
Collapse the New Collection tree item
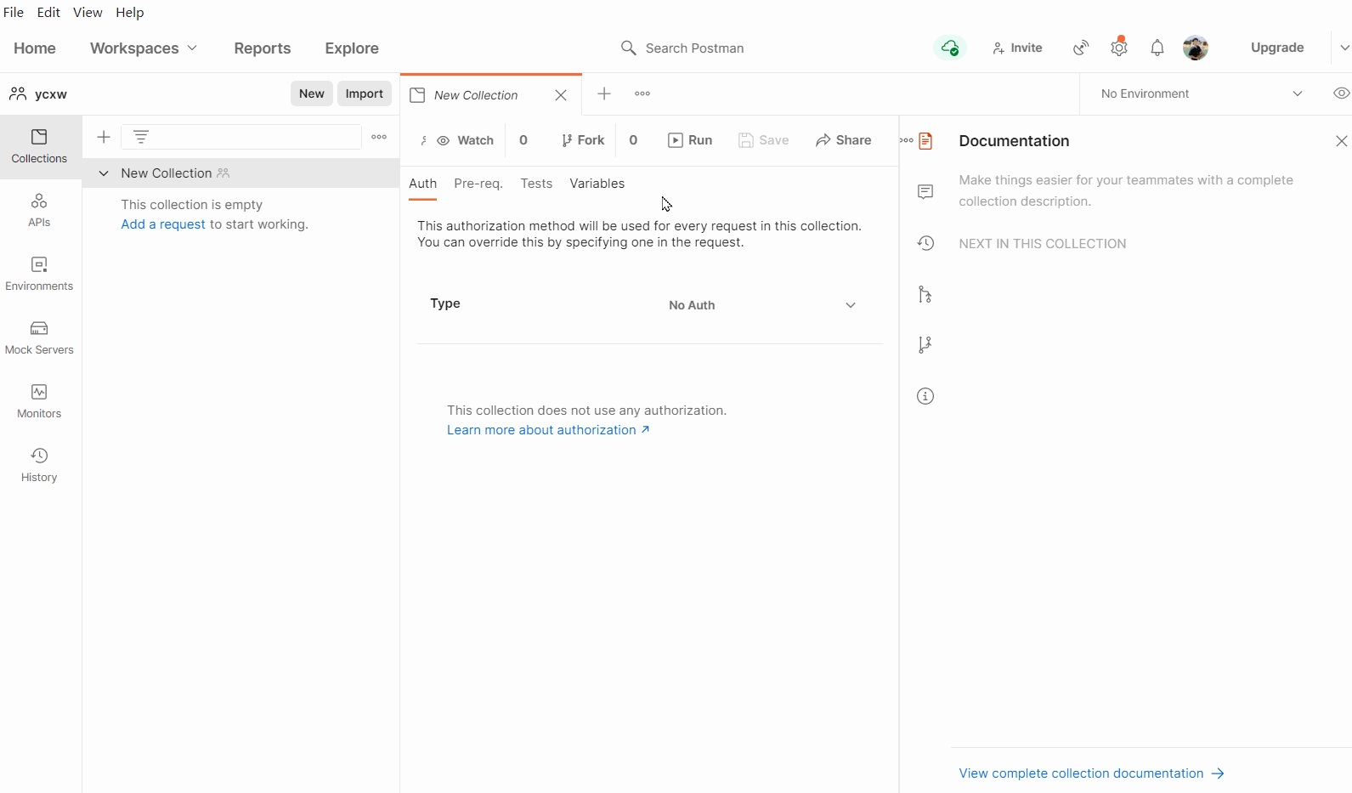(x=104, y=173)
